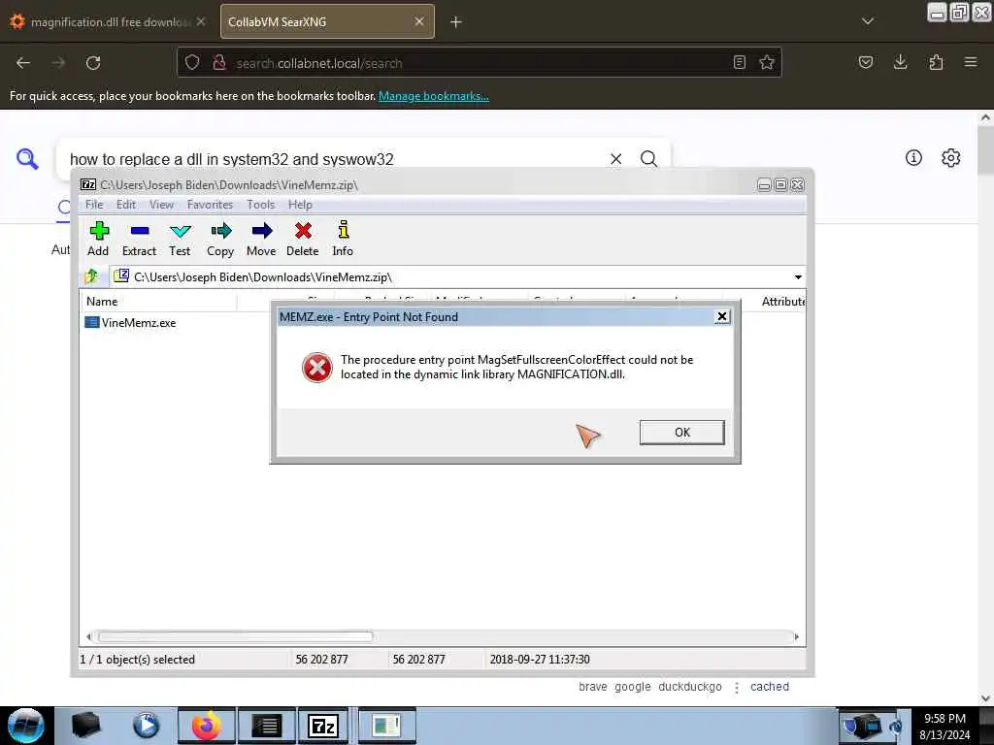Viewport: 994px width, 745px height.
Task: Click the brave engine label
Action: point(593,687)
